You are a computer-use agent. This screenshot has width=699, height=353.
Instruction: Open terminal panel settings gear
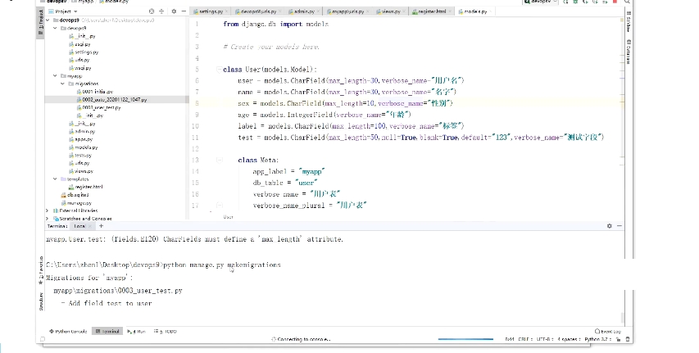610,226
